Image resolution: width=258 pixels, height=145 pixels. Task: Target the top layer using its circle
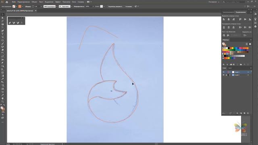pos(248,72)
